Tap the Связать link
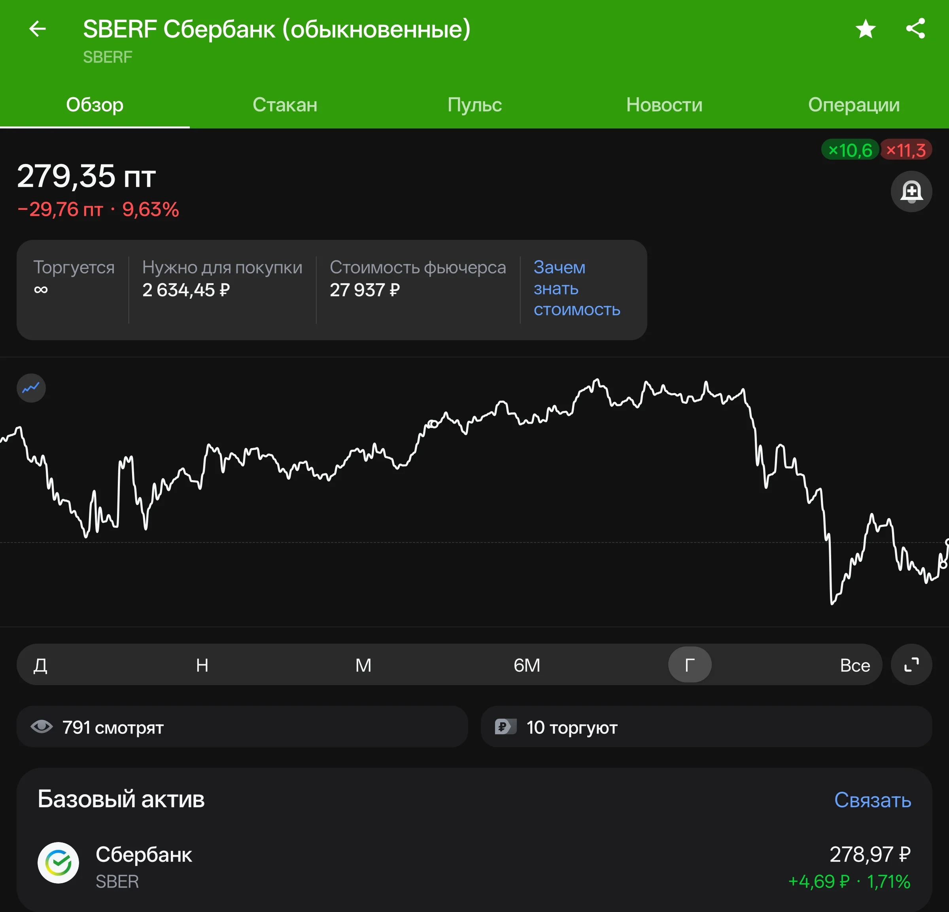Viewport: 949px width, 912px height. (x=873, y=800)
